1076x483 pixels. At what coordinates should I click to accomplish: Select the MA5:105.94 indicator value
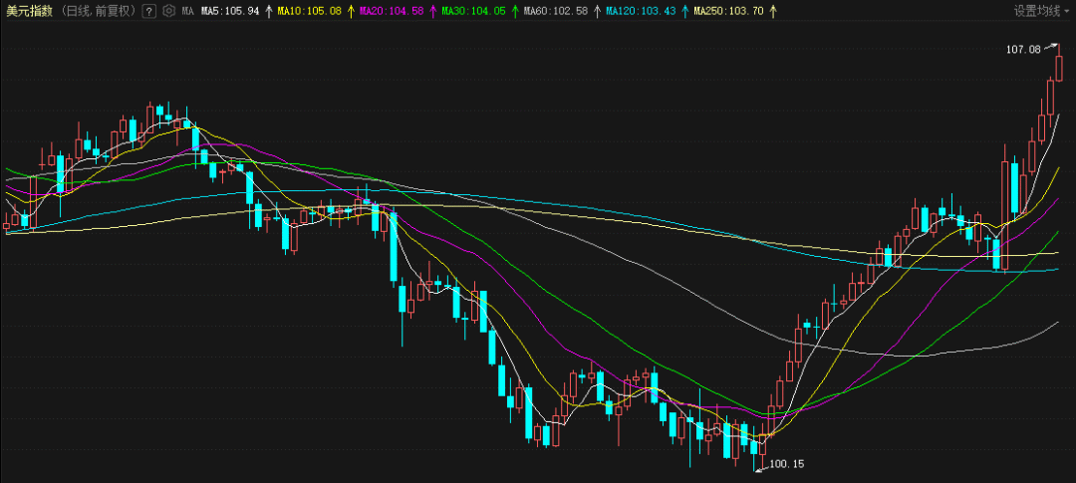[230, 11]
